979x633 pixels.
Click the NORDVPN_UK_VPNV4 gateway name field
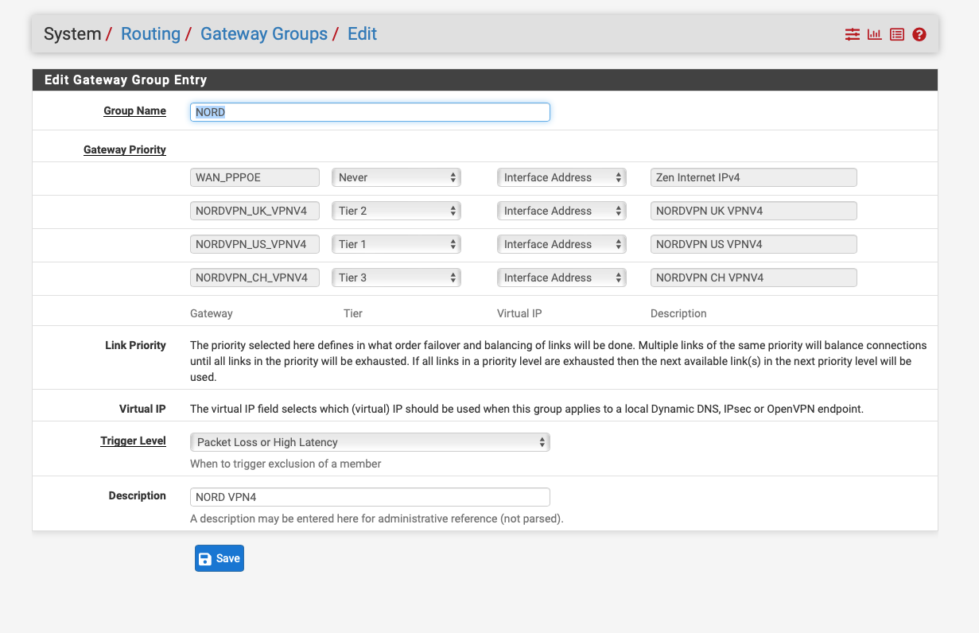click(x=254, y=211)
